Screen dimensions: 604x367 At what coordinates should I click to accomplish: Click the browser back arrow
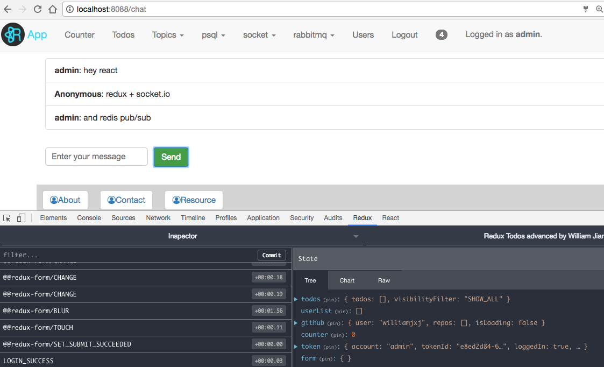[8, 9]
